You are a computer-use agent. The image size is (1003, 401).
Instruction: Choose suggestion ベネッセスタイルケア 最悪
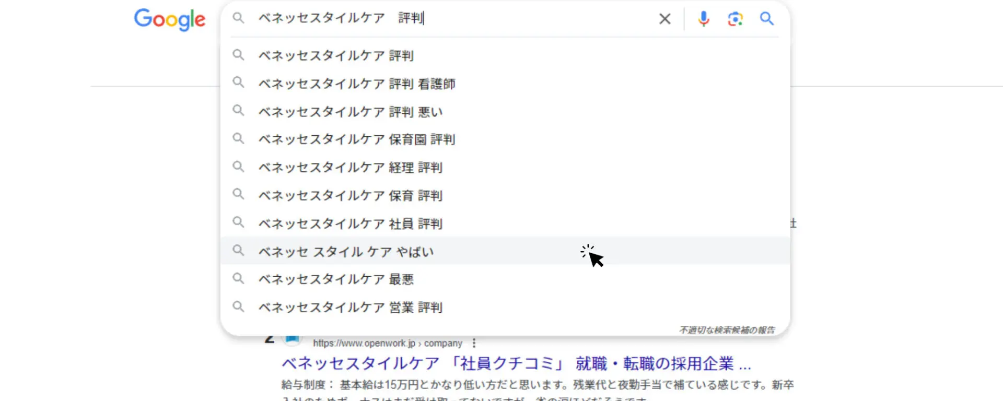click(x=505, y=279)
